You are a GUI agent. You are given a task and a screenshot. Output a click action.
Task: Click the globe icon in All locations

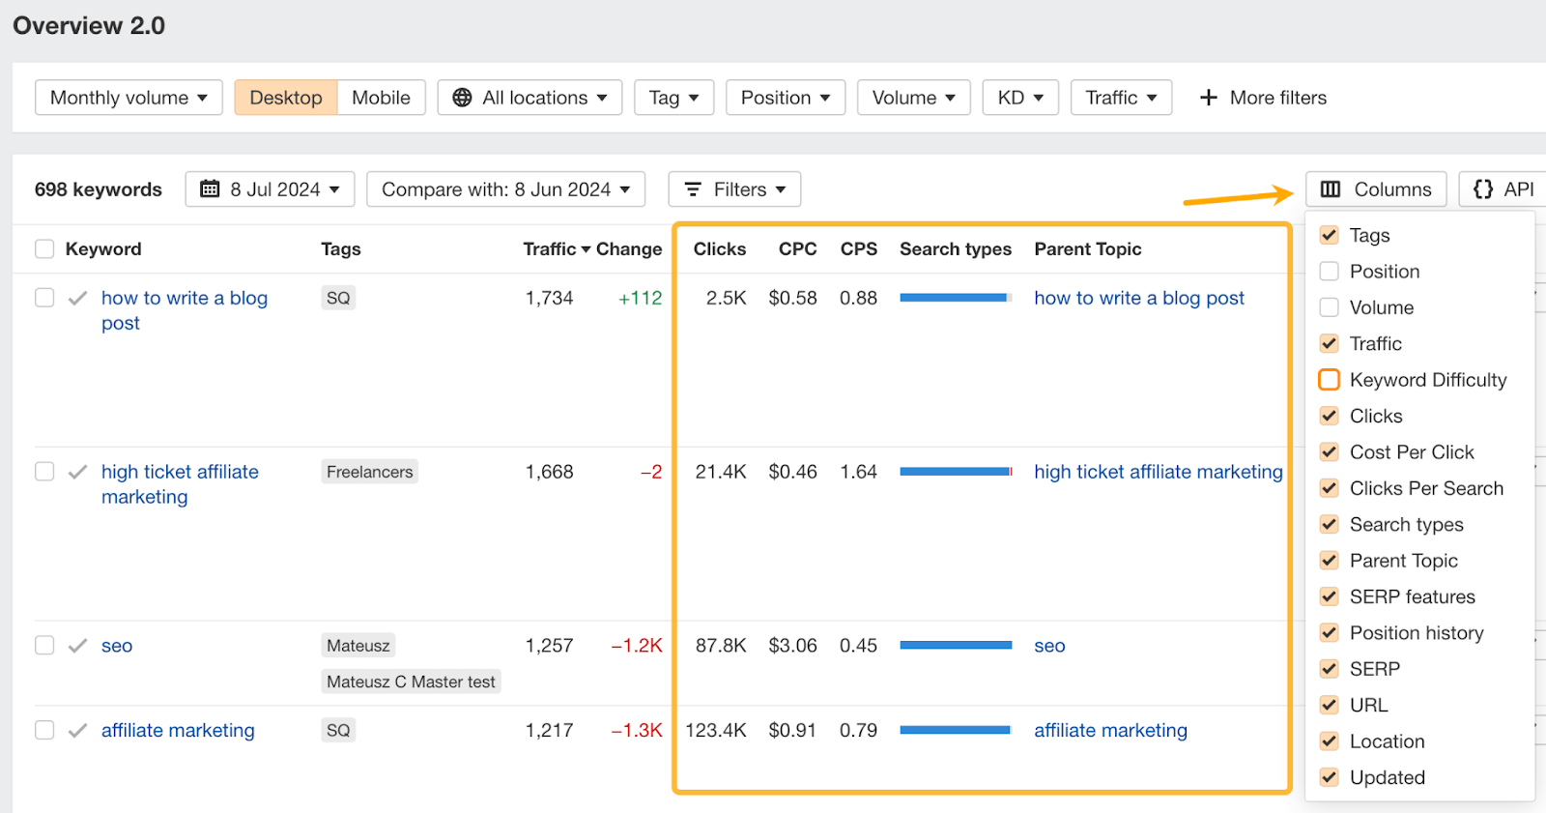click(462, 98)
